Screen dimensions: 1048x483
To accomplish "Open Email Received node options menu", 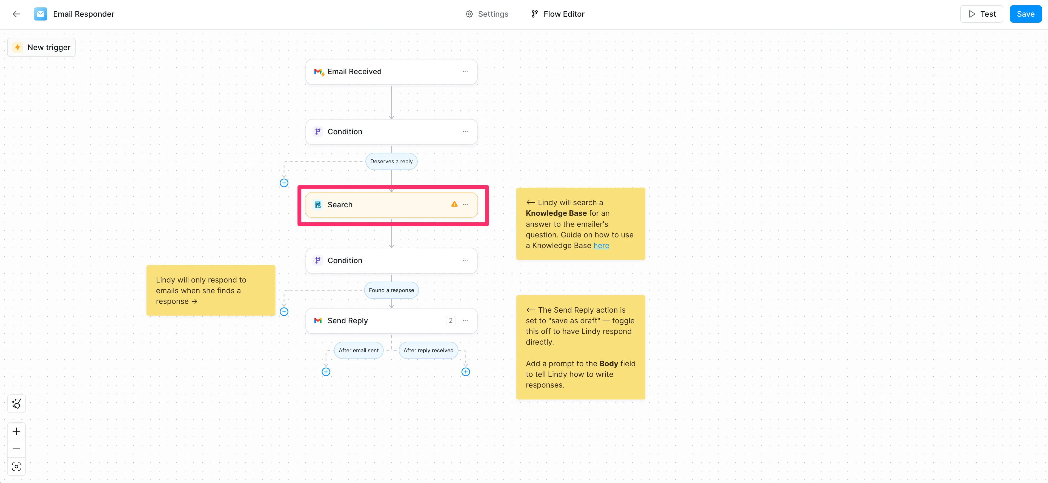I will 465,71.
